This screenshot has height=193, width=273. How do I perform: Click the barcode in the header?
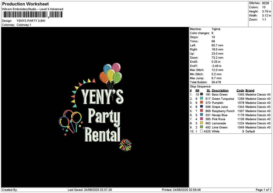click(33, 15)
